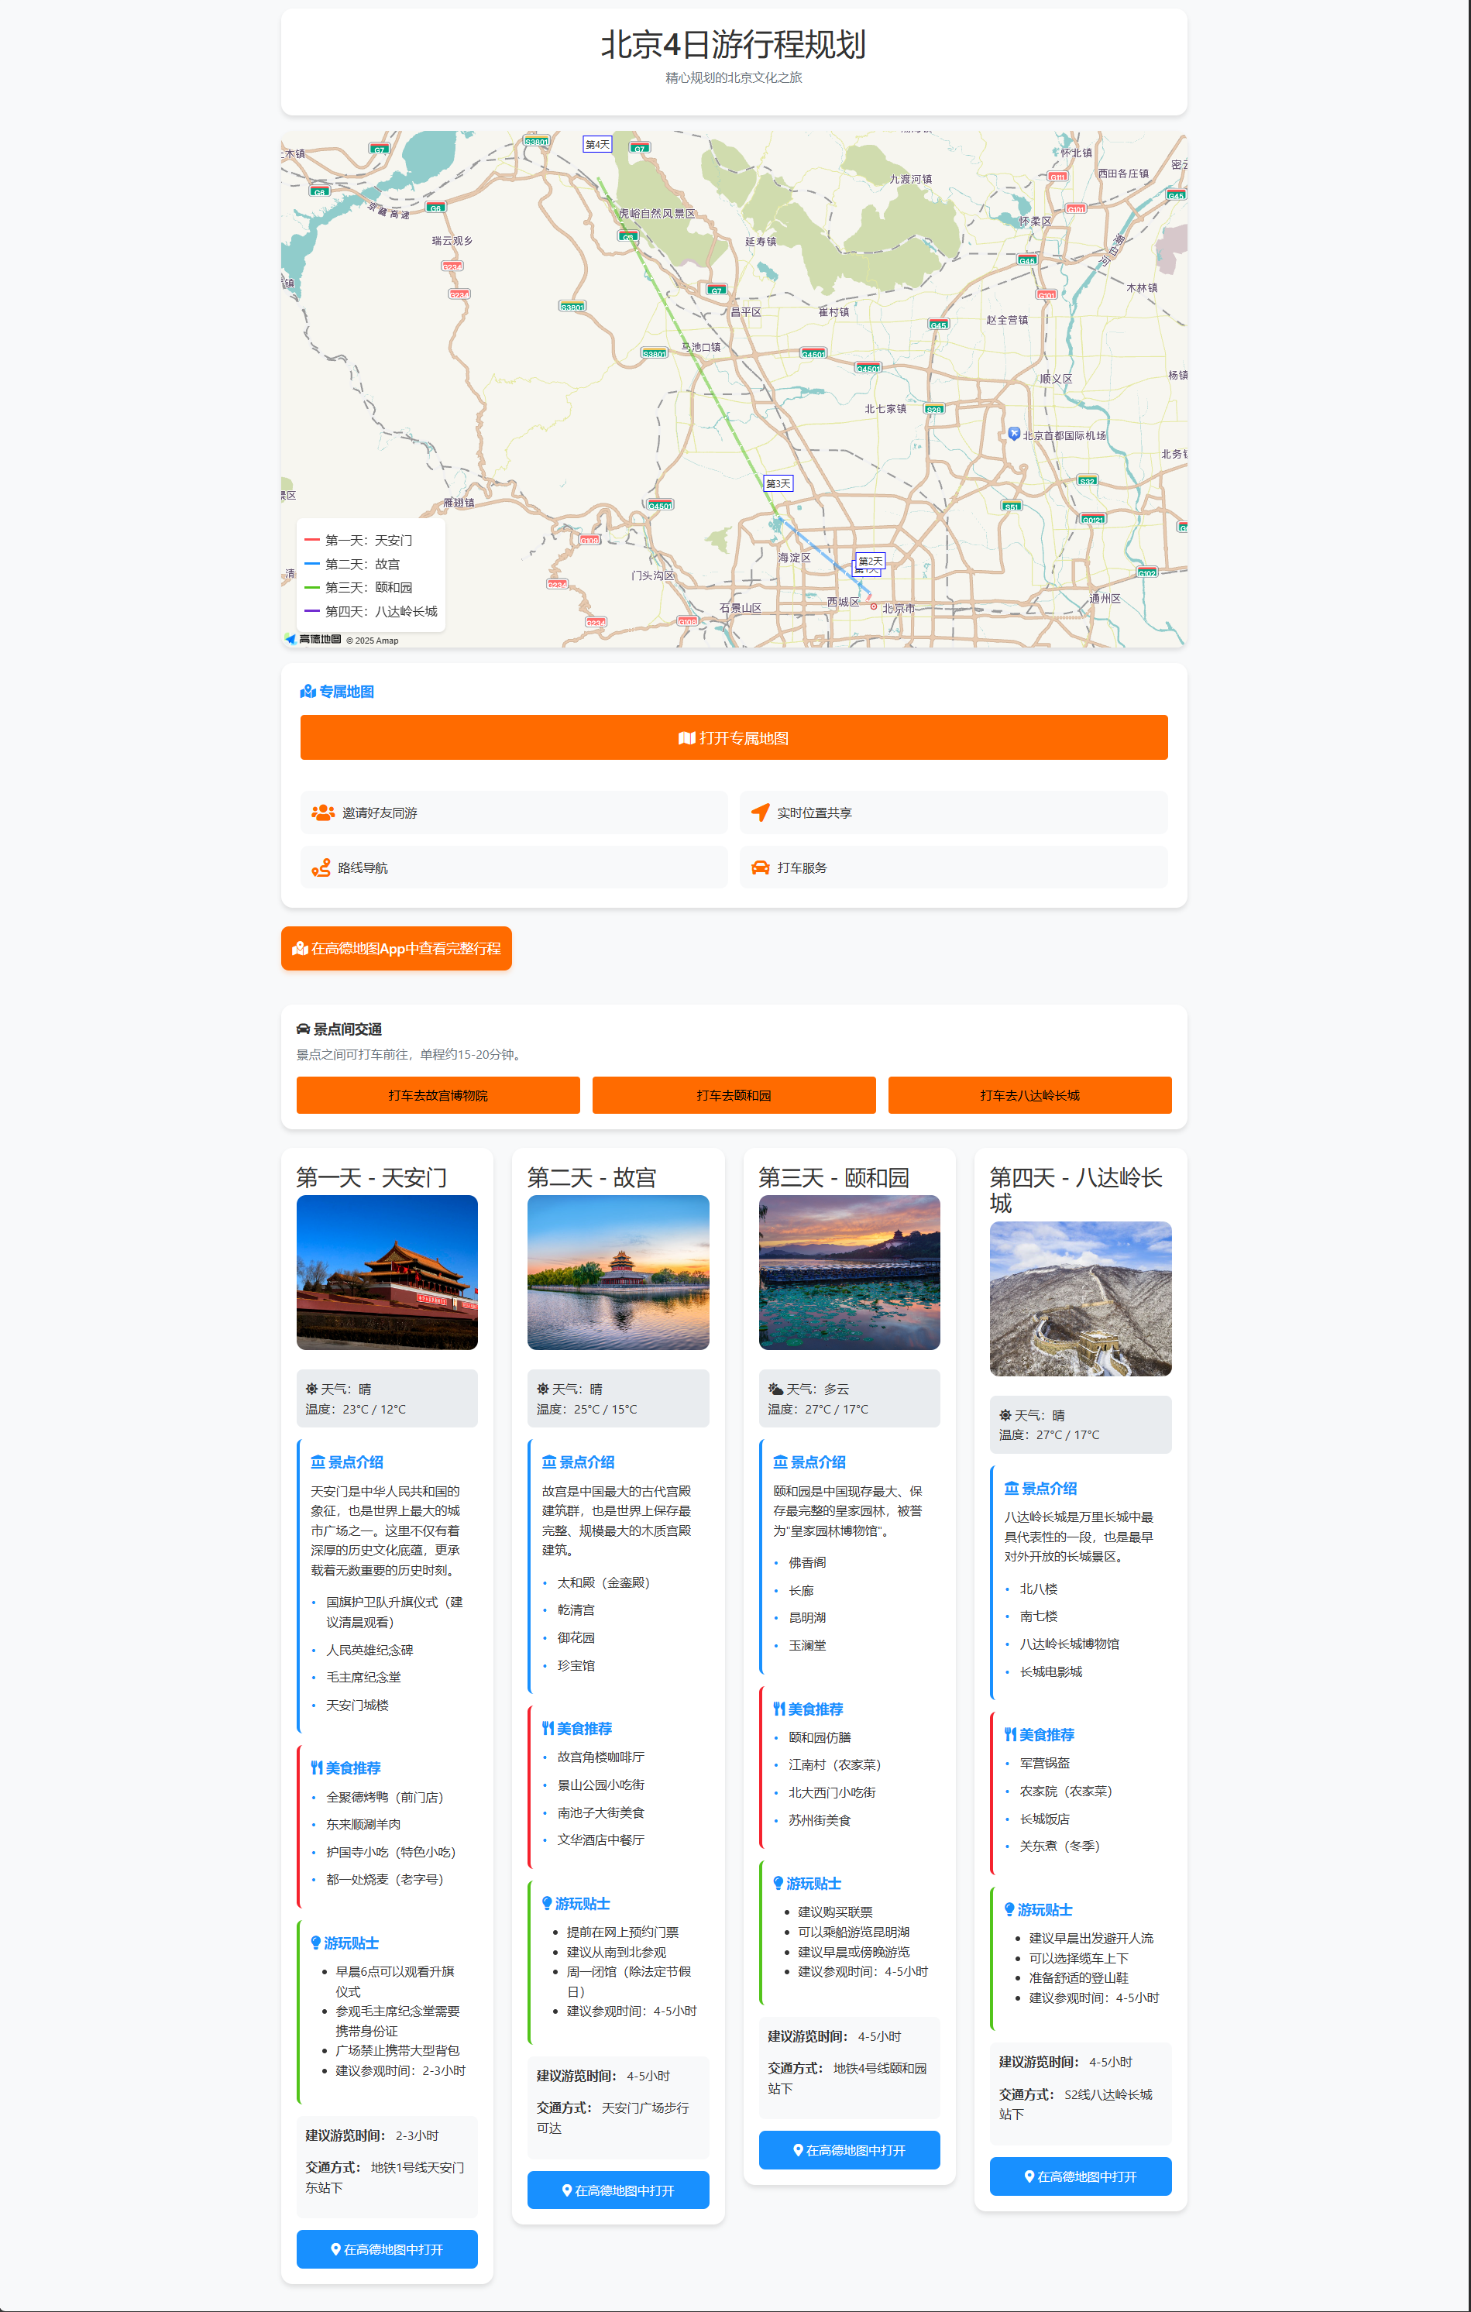Click blue legend line for 第二天：故宫
Viewport: 1471px width, 2312px height.
click(x=311, y=565)
